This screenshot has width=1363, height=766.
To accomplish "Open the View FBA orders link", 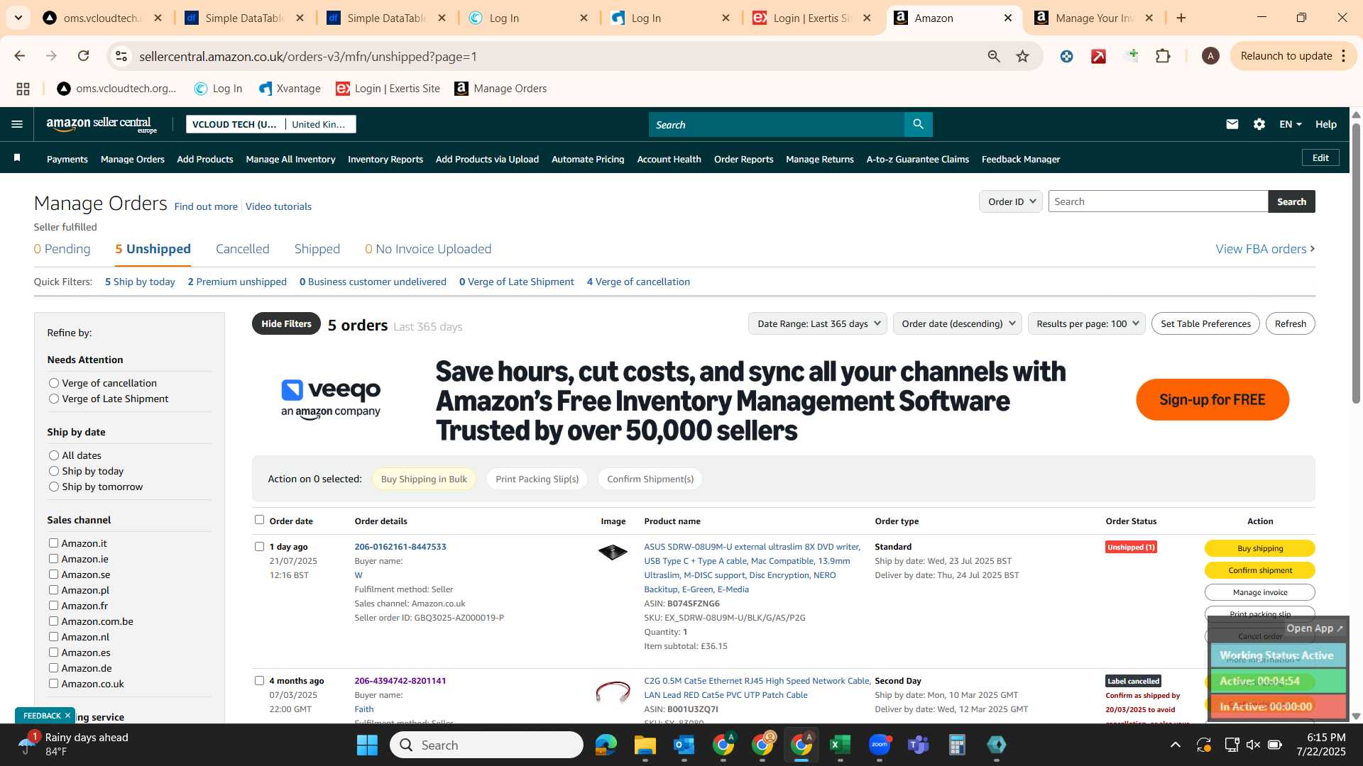I will click(x=1265, y=249).
